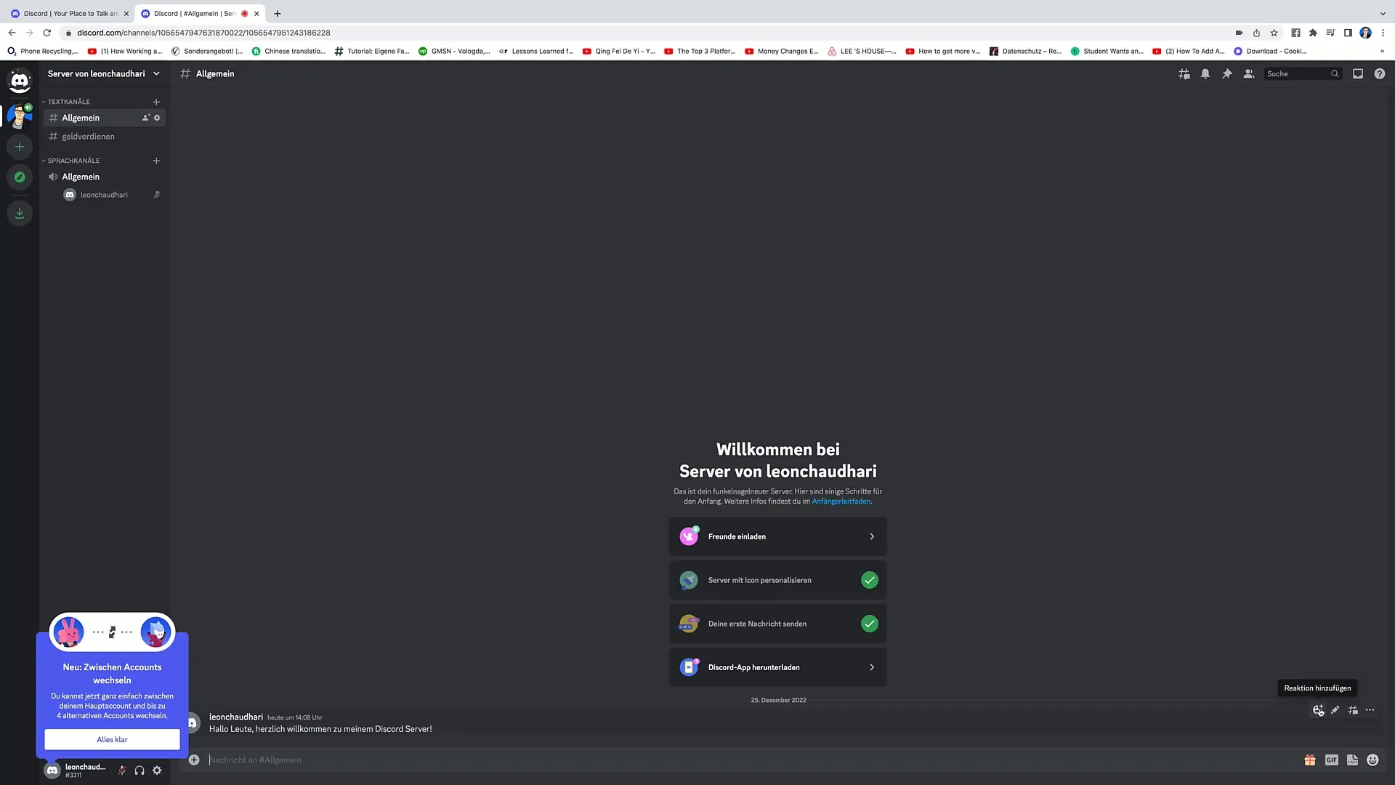Toggle member list icon
Image resolution: width=1395 pixels, height=785 pixels.
pyautogui.click(x=1249, y=74)
